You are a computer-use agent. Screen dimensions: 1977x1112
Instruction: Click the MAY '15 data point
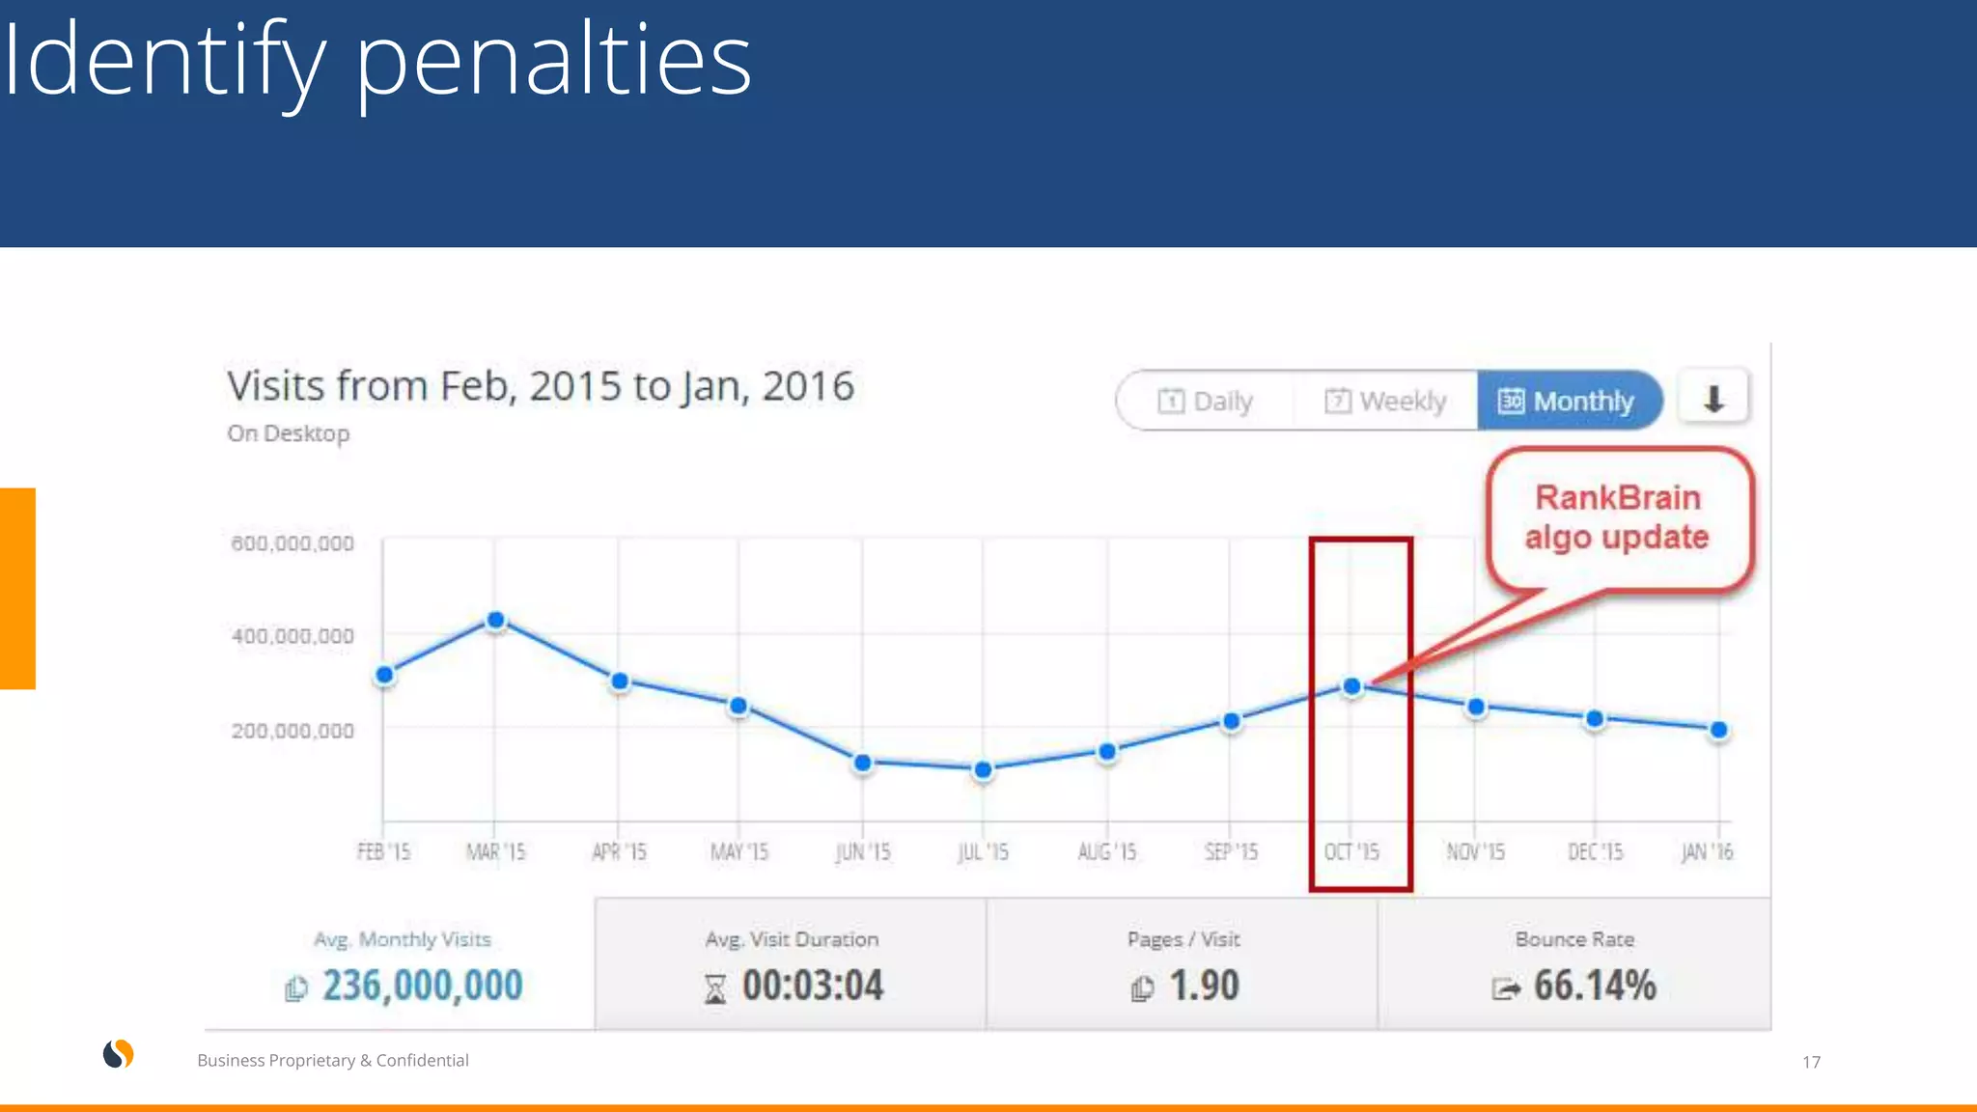coord(738,706)
